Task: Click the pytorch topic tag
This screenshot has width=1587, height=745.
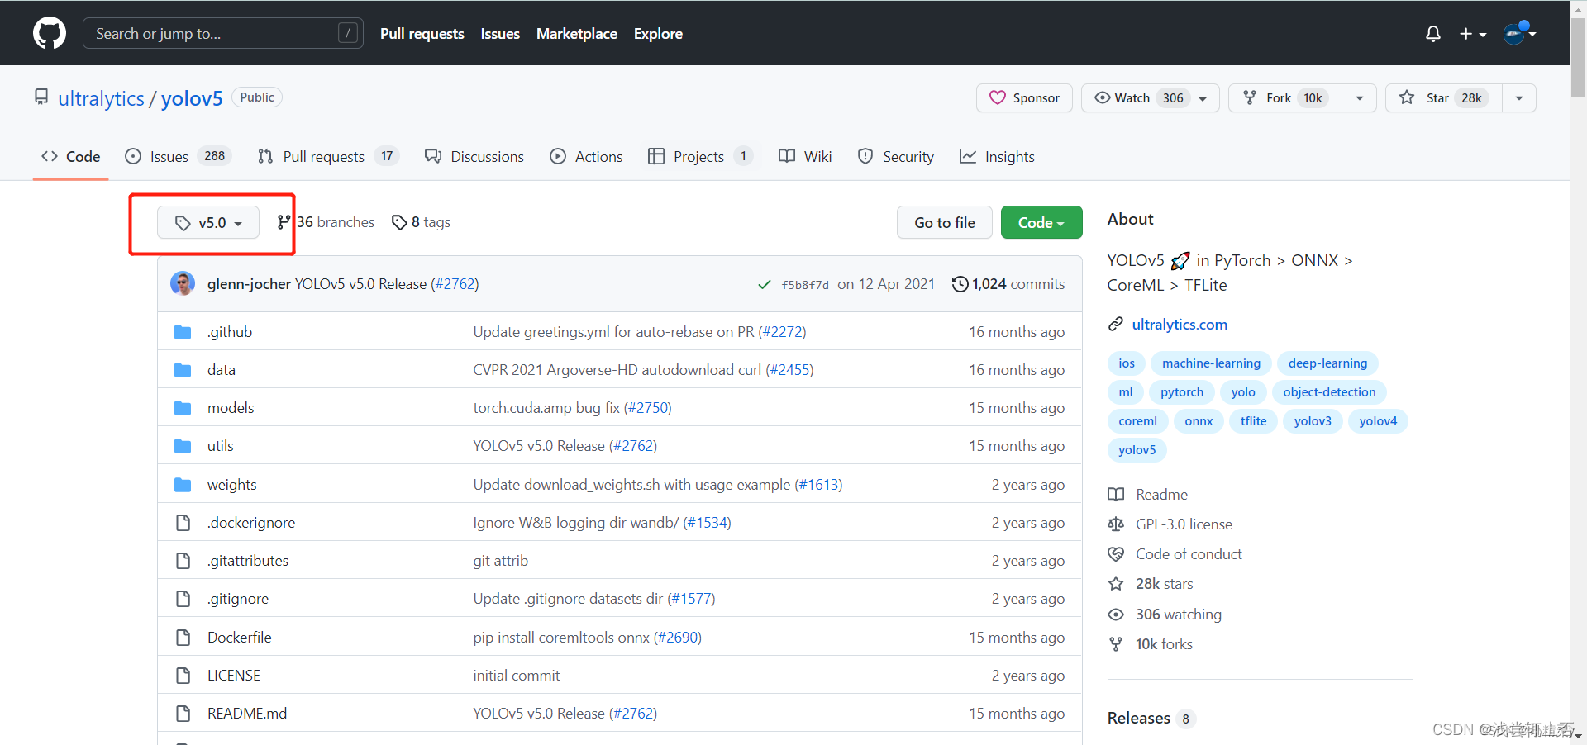Action: pos(1182,392)
